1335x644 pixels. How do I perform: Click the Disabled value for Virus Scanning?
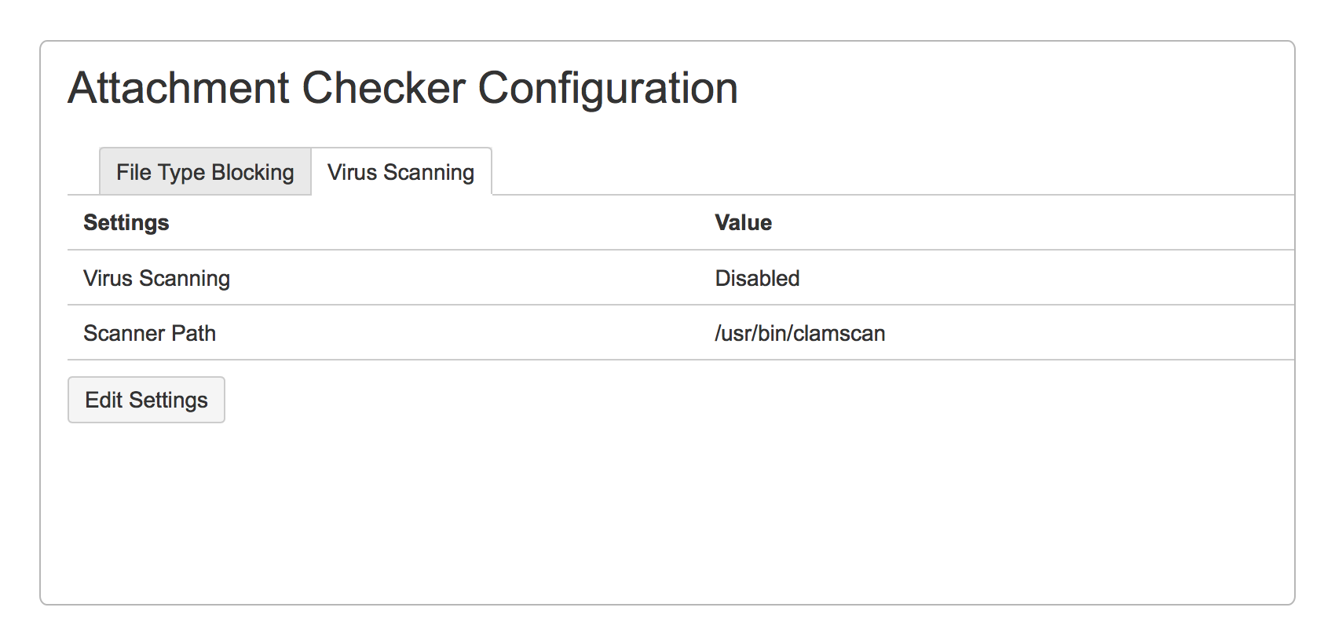point(756,277)
